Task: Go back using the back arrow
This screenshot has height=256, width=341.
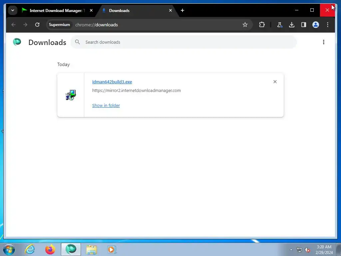Action: tap(13, 25)
